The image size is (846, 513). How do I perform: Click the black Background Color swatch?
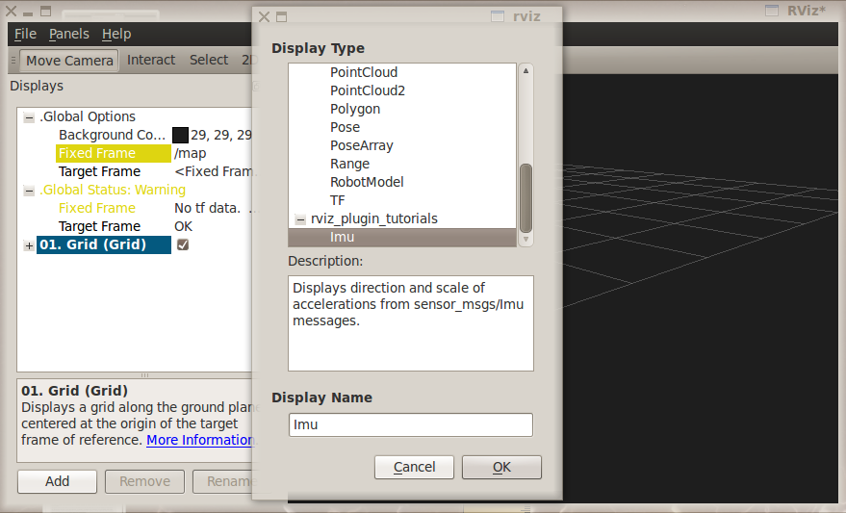tap(180, 135)
